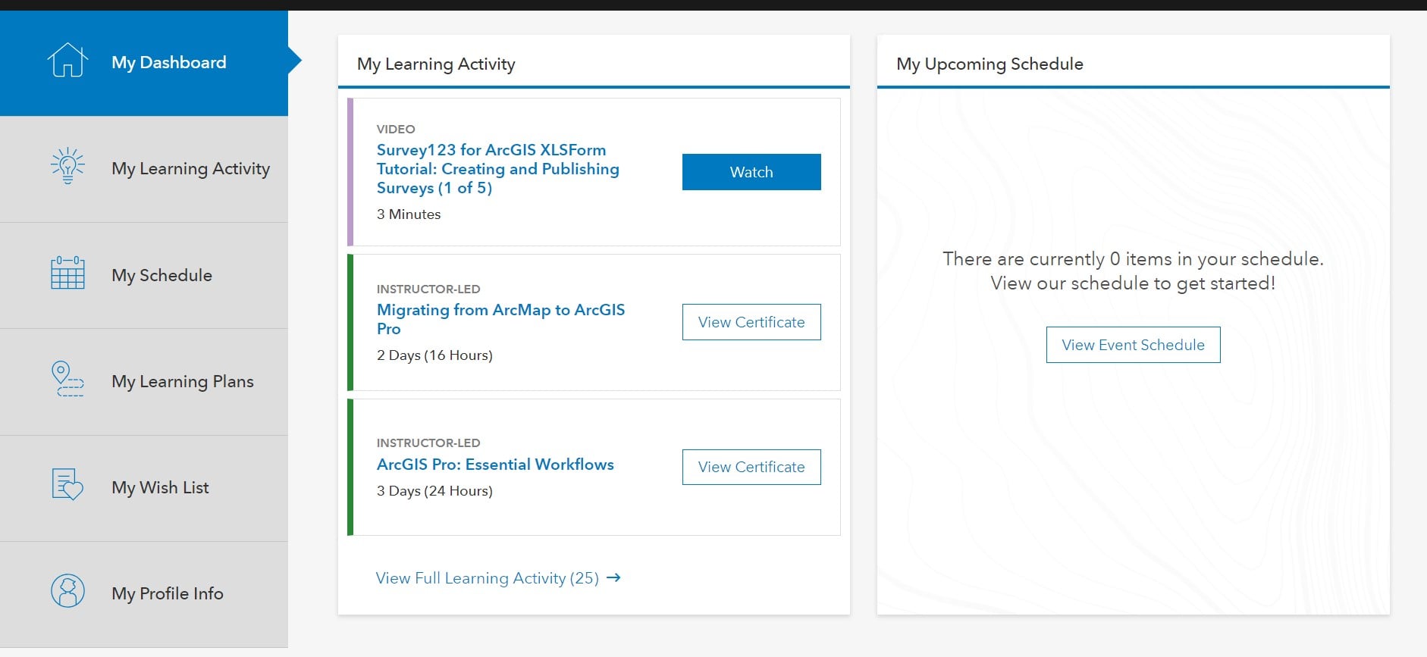Open My Wish List sidebar item
1427x657 pixels.
pos(144,488)
